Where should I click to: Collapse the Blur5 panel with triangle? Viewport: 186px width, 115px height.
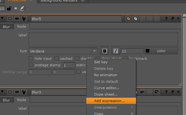[x=2, y=18]
